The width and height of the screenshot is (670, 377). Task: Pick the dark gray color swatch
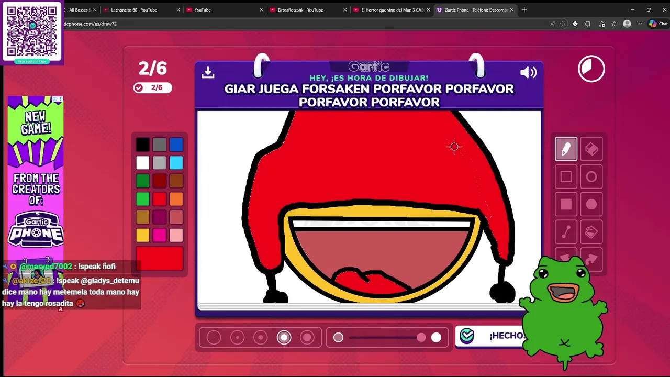tap(160, 145)
